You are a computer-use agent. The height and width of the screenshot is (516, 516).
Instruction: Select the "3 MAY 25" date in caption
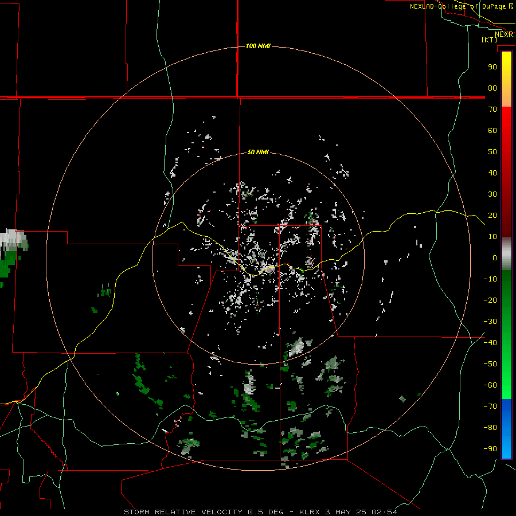[x=346, y=512]
